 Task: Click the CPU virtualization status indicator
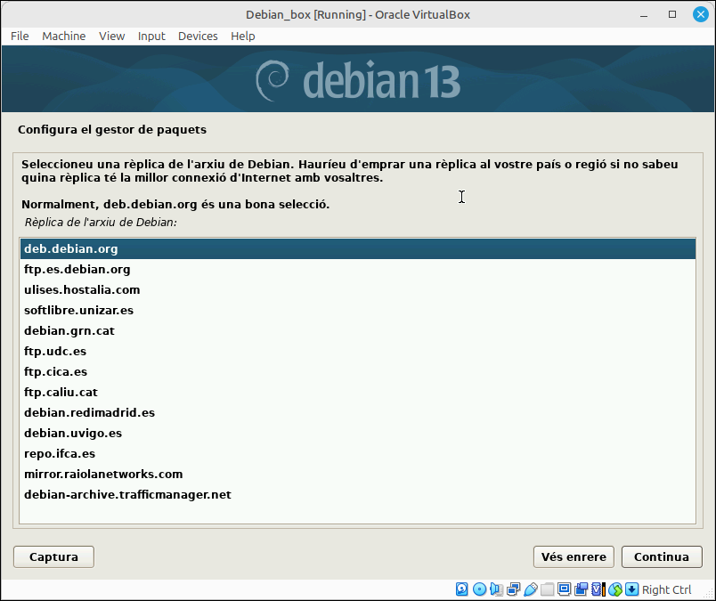(x=598, y=589)
